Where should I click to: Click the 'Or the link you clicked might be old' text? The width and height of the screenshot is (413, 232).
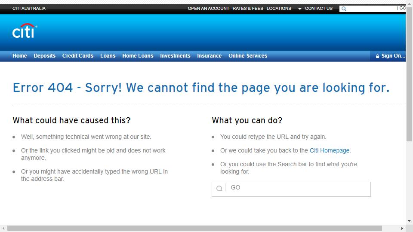pyautogui.click(x=93, y=154)
